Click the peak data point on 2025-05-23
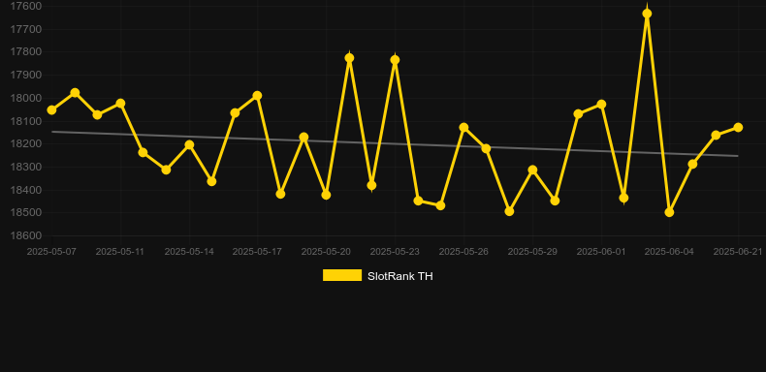 [396, 60]
